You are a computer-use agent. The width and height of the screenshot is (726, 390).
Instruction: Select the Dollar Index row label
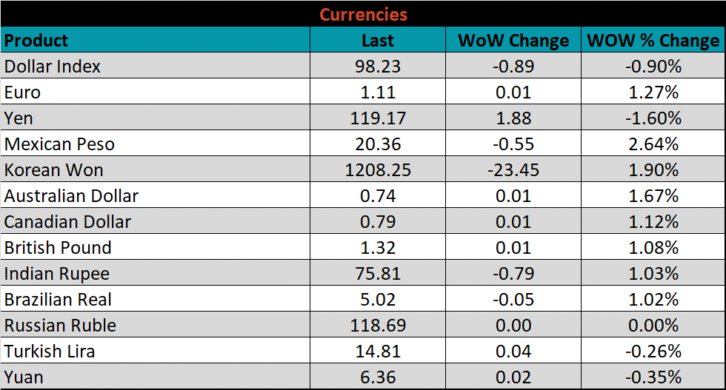point(53,67)
